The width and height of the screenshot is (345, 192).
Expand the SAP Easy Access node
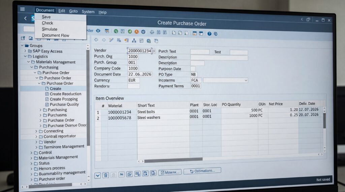[25, 51]
